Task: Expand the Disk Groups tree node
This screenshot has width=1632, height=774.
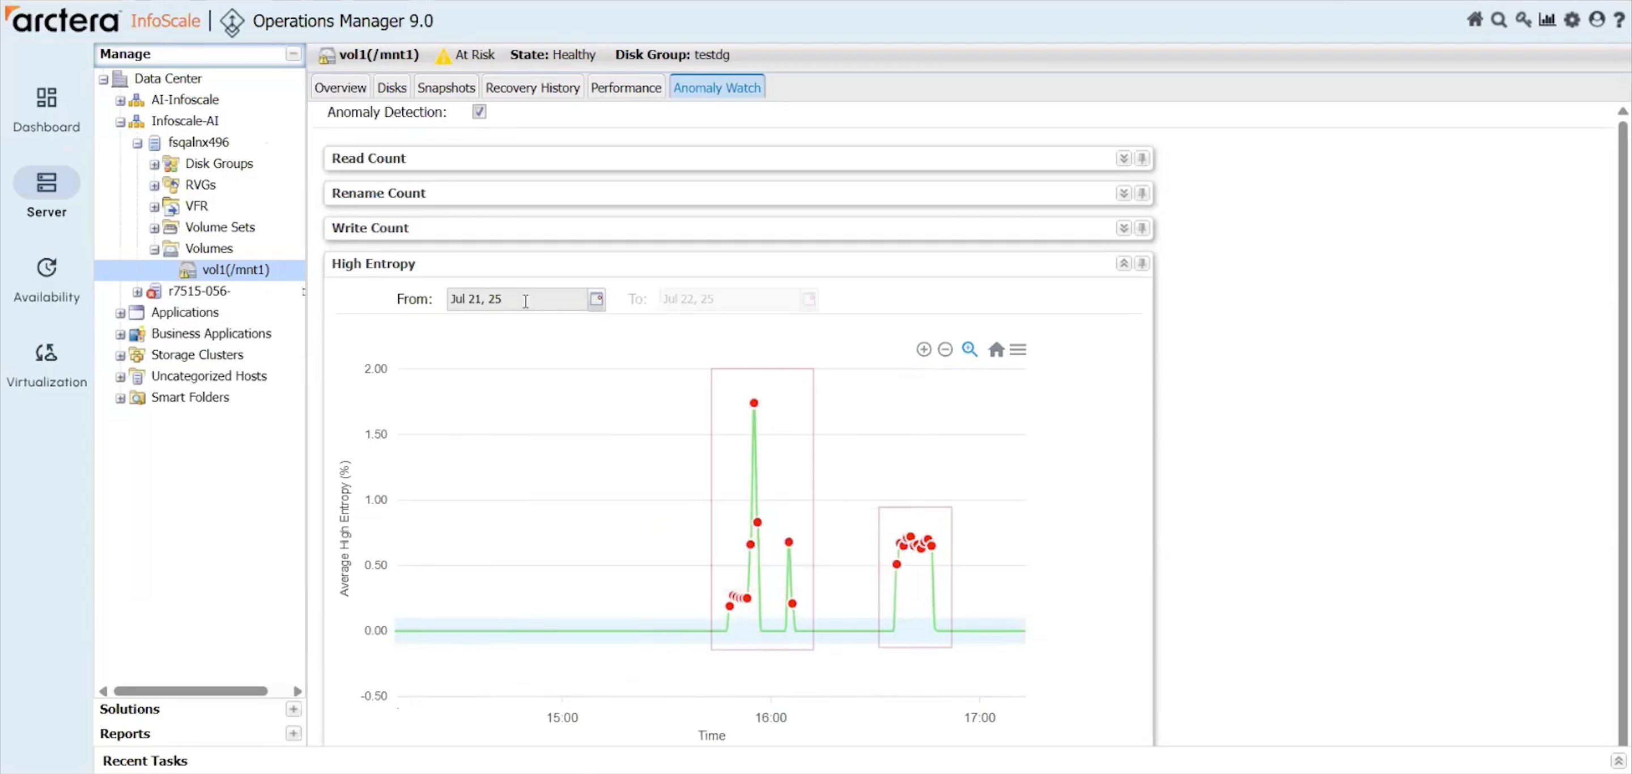Action: 155,164
